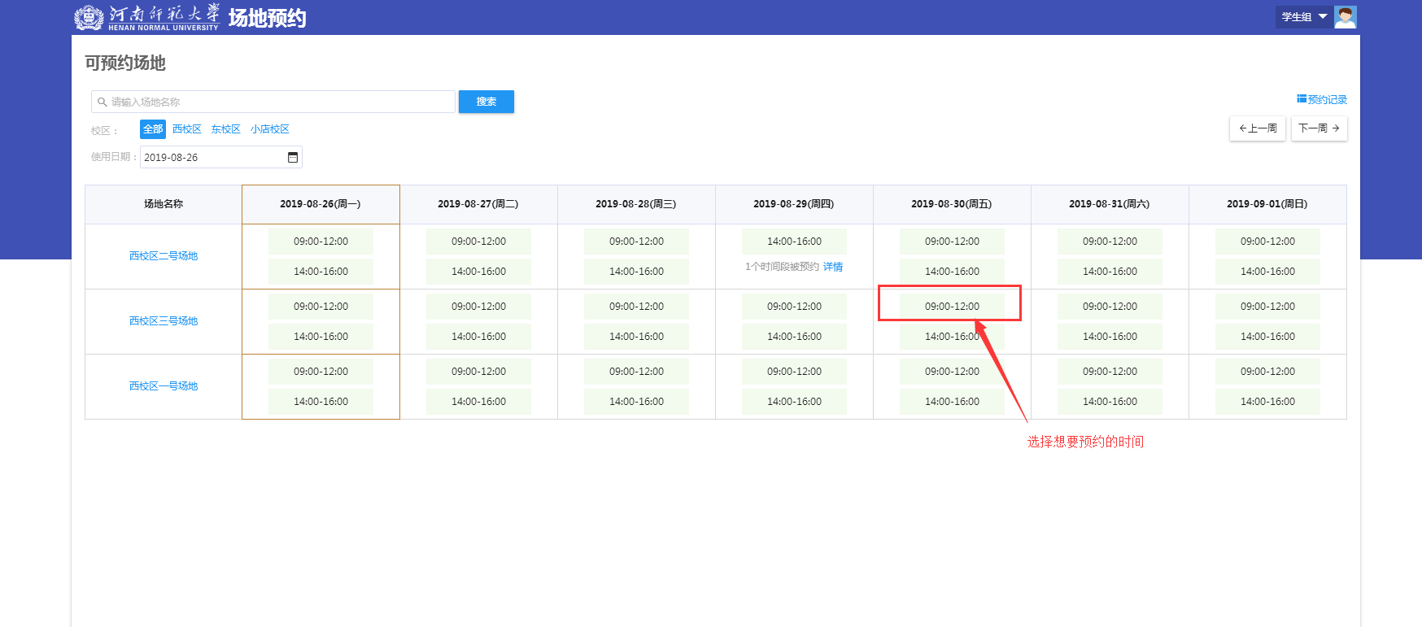Go to next week with 下一周
This screenshot has width=1422, height=627.
point(1318,128)
